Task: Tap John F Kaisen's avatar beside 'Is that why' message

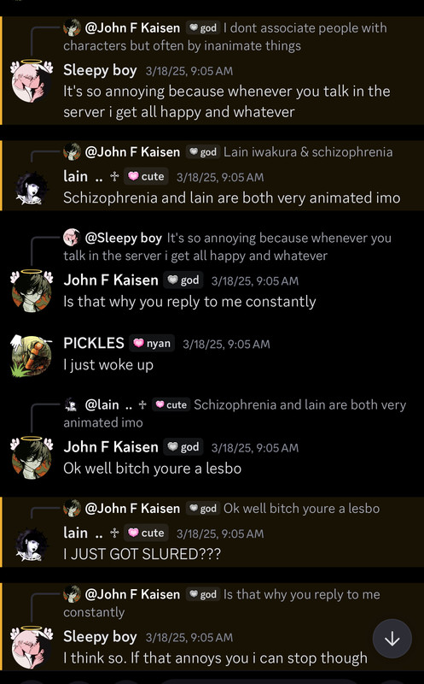Action: coord(32,292)
